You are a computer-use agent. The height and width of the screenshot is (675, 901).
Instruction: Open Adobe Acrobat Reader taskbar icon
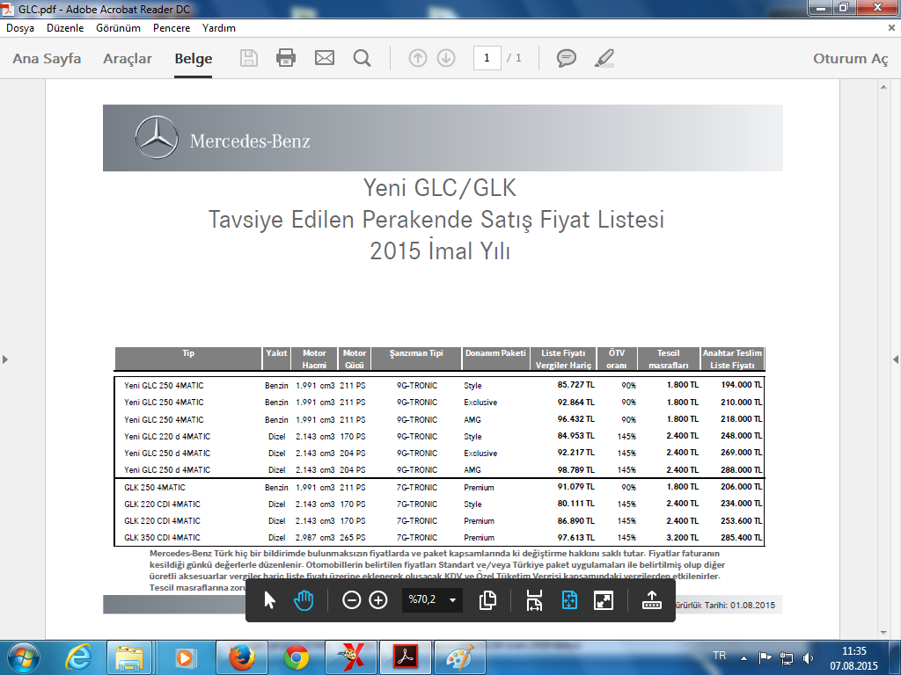point(406,657)
